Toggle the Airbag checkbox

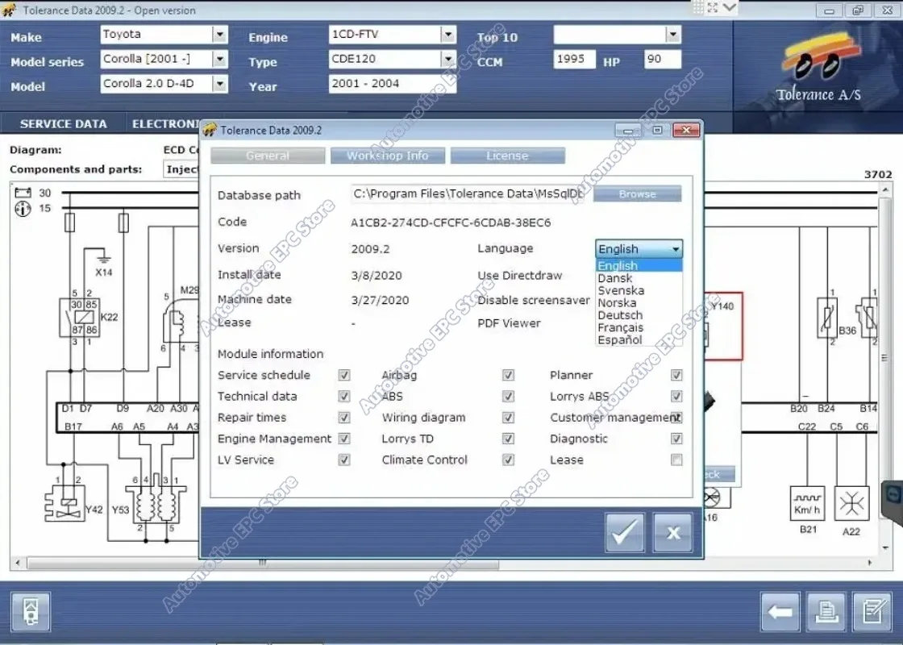click(508, 375)
